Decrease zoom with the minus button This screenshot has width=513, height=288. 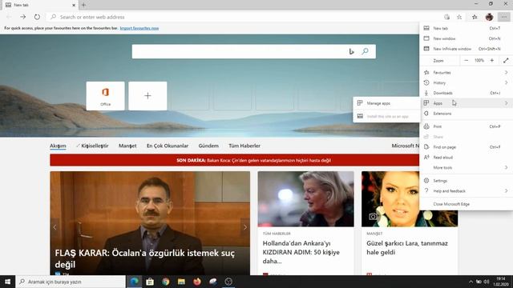(x=467, y=61)
